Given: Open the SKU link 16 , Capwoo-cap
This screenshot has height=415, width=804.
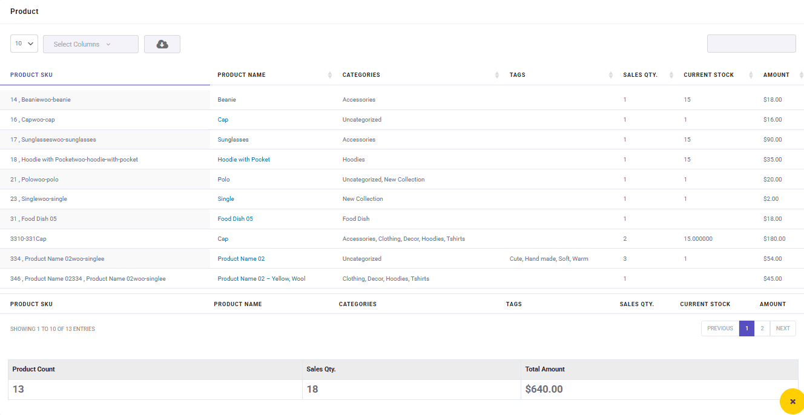Looking at the screenshot, I should point(32,119).
